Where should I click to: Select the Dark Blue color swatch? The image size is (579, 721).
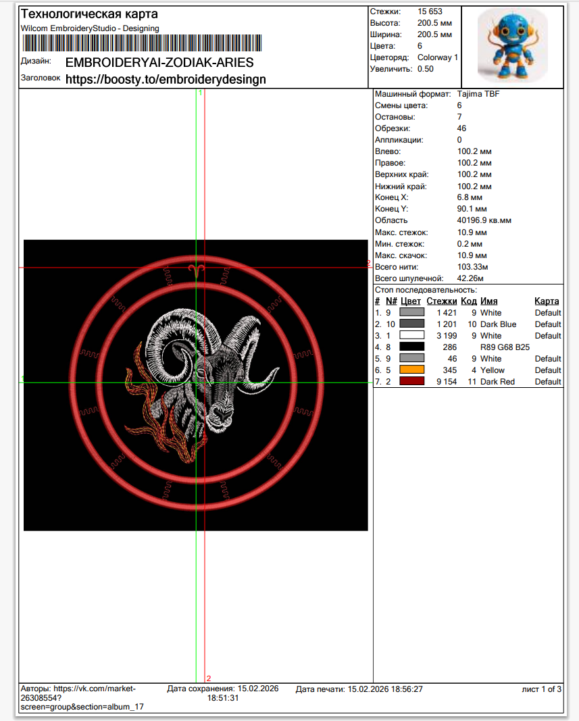coord(412,324)
